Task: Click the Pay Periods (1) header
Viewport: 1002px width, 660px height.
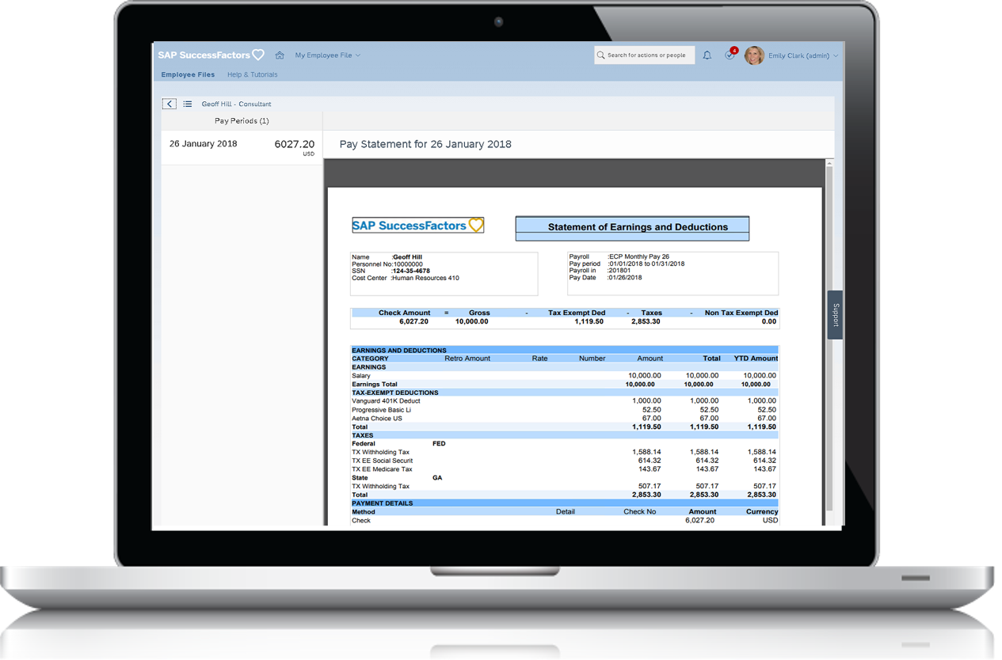Action: (x=242, y=121)
